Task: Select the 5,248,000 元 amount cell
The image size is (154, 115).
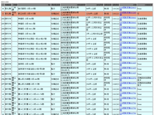Action: point(73,14)
